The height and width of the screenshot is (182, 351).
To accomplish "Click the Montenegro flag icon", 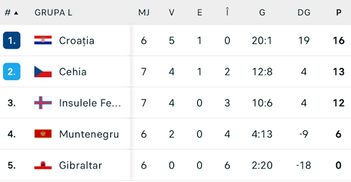I will pyautogui.click(x=43, y=134).
